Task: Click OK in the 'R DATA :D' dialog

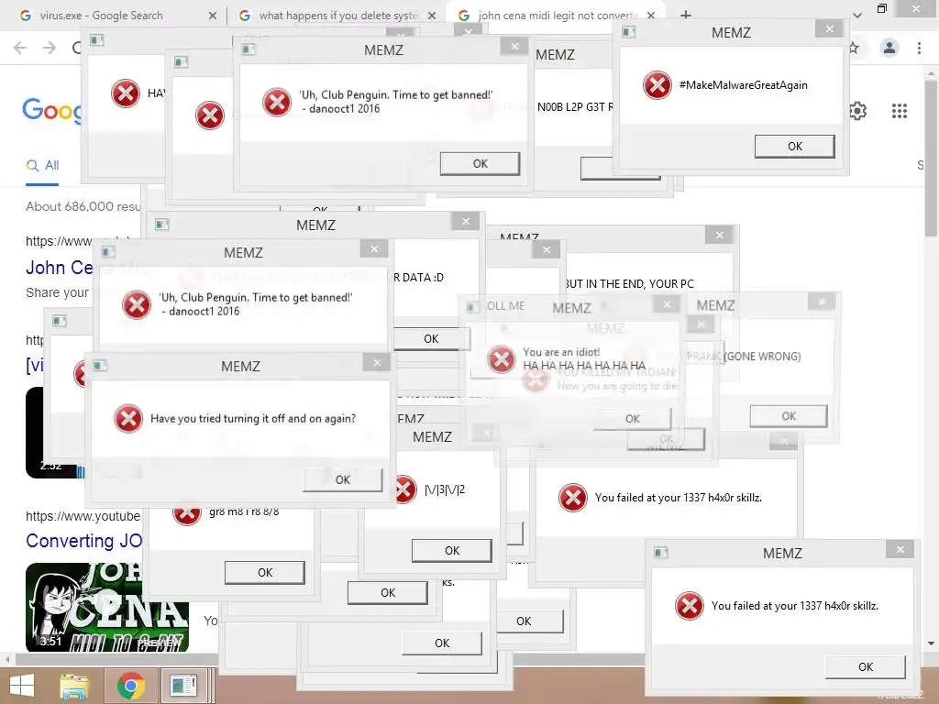Action: coord(431,339)
